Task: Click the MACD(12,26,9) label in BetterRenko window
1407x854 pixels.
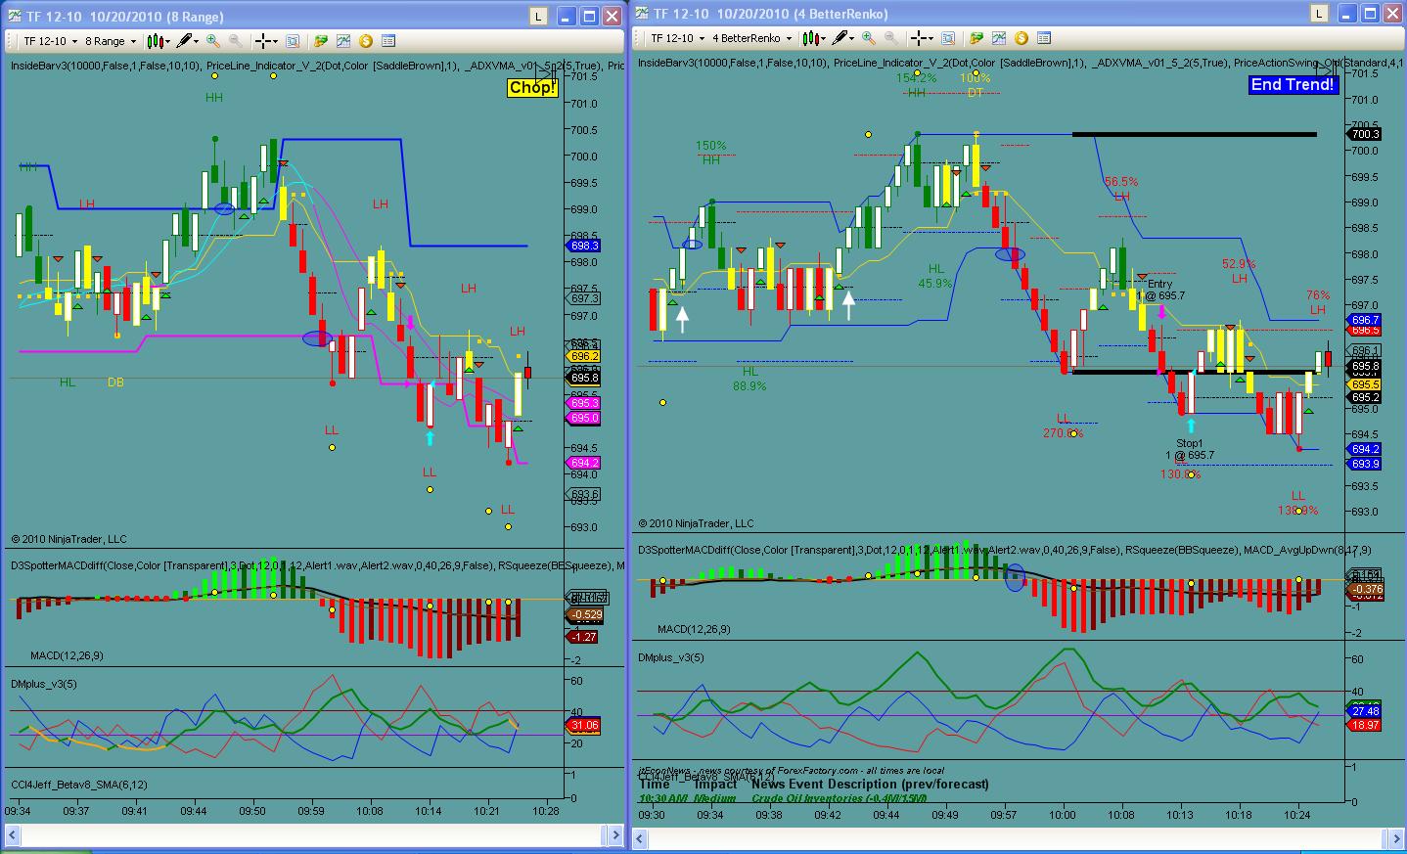Action: point(694,629)
